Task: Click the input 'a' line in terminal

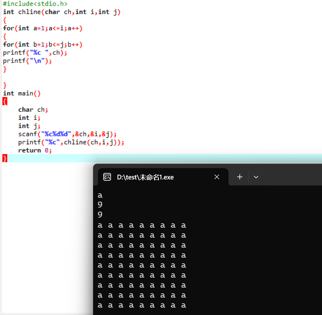Action: tap(100, 196)
